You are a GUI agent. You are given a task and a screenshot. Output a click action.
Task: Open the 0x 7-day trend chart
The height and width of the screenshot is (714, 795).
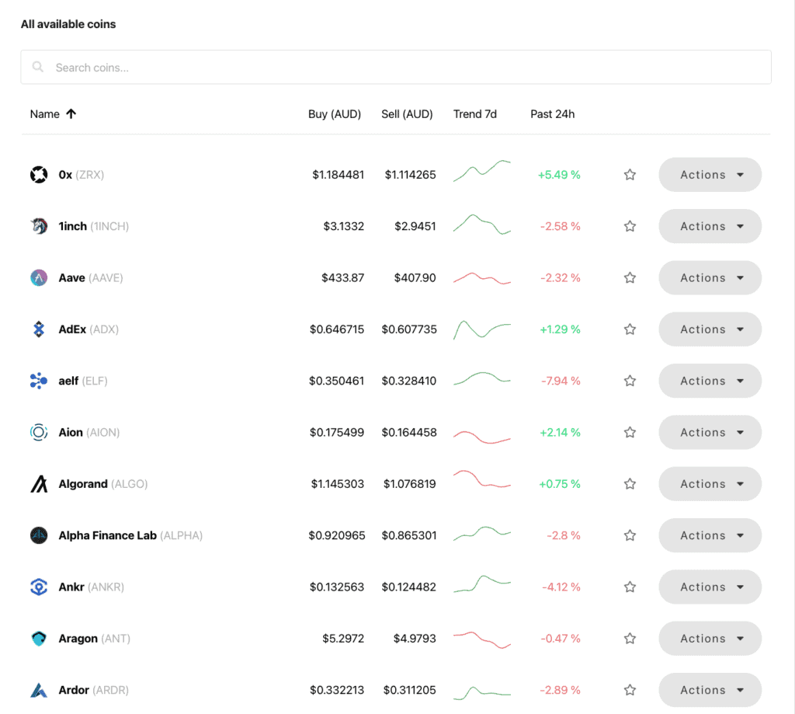(x=481, y=171)
